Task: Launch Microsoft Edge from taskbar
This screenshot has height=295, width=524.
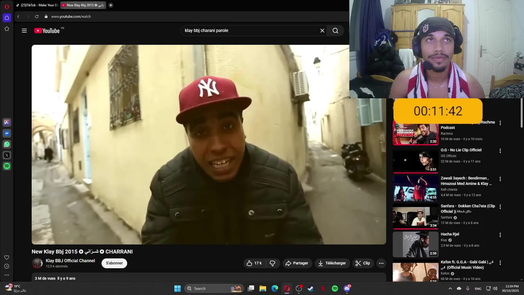Action: tap(275, 288)
